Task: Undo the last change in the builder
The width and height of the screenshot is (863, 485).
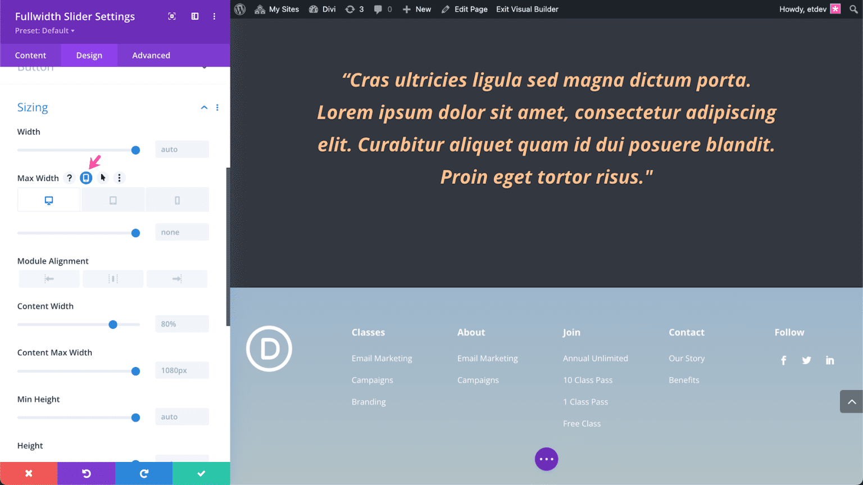Action: point(86,473)
